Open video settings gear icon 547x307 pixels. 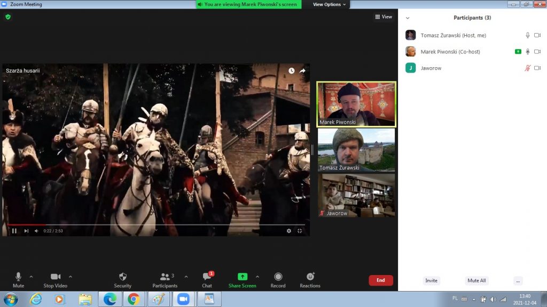click(289, 231)
